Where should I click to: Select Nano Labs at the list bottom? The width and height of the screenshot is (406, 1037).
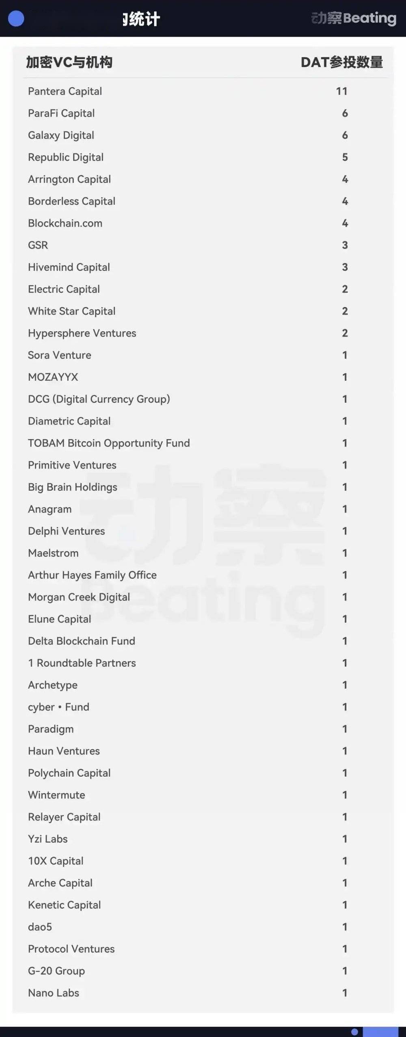(54, 993)
